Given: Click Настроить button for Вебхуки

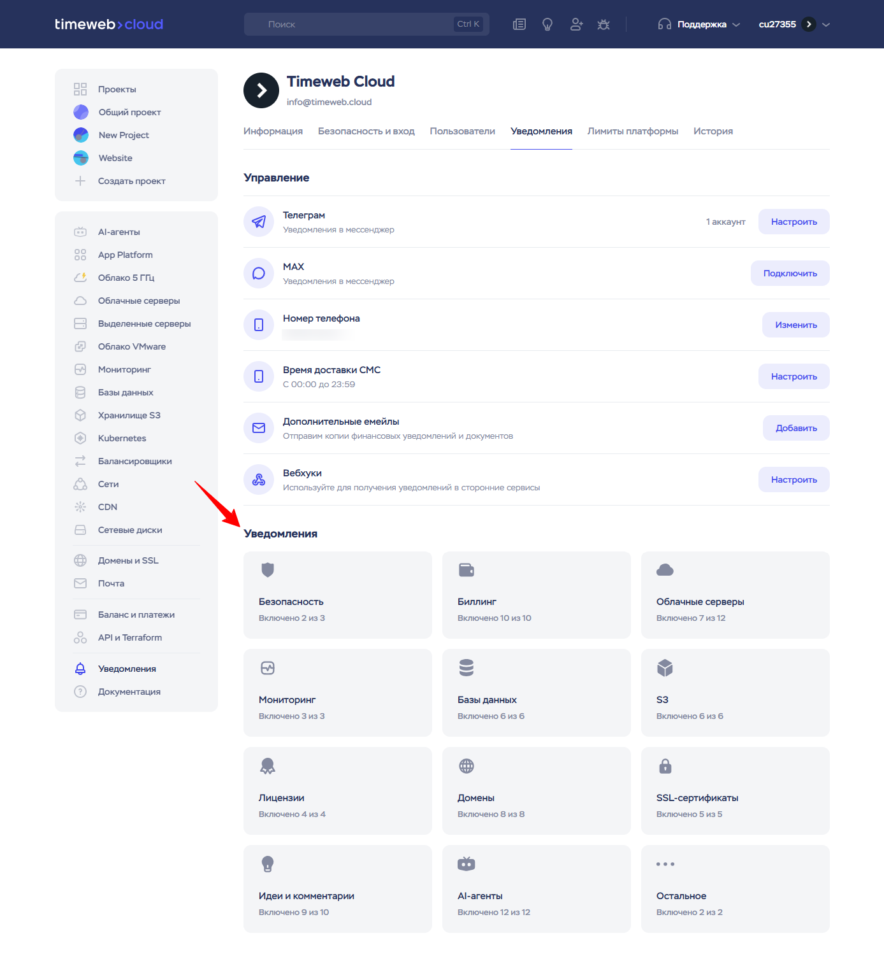Looking at the screenshot, I should pyautogui.click(x=794, y=479).
